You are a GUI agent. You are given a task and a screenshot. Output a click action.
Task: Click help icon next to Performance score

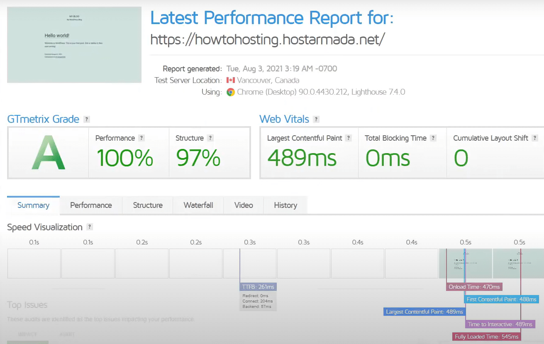click(141, 138)
